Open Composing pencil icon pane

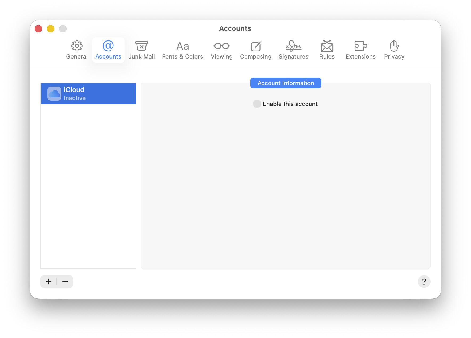pyautogui.click(x=256, y=46)
